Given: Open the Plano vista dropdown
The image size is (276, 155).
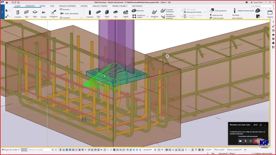Looking at the screenshot, I should point(219,150).
